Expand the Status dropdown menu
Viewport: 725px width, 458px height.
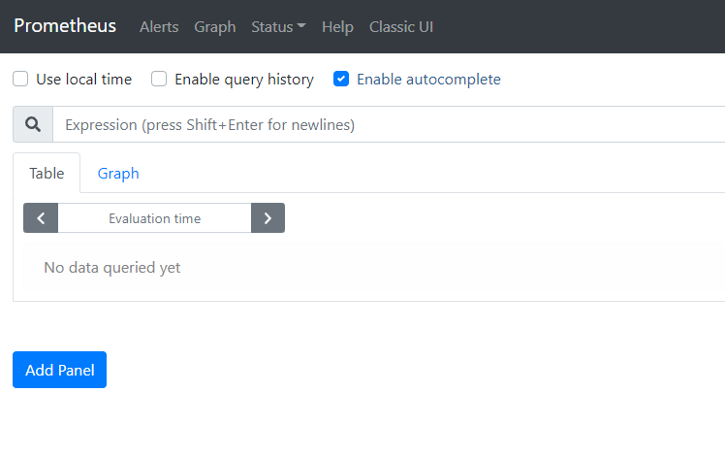click(278, 27)
